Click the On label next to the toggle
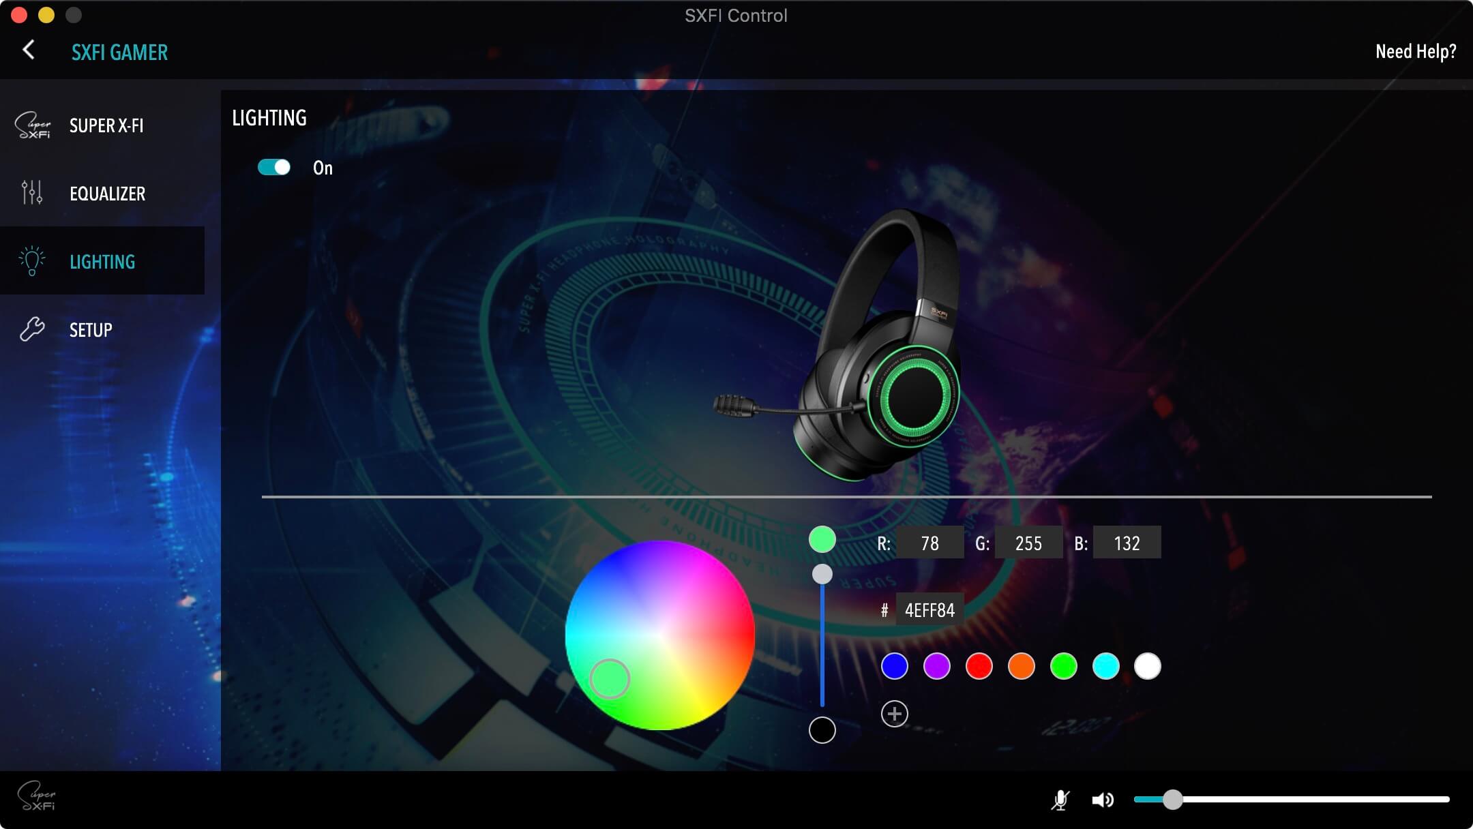The height and width of the screenshot is (829, 1473). (x=323, y=168)
